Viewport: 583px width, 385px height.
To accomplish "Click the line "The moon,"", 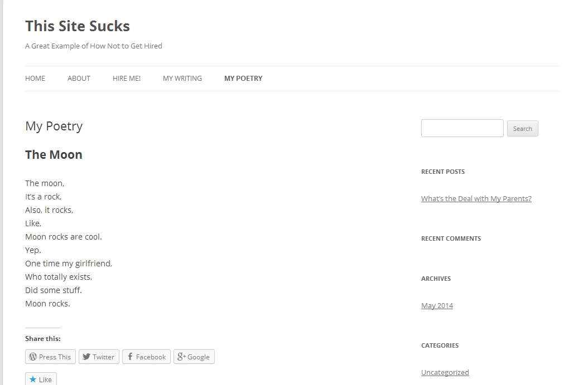I will point(45,183).
